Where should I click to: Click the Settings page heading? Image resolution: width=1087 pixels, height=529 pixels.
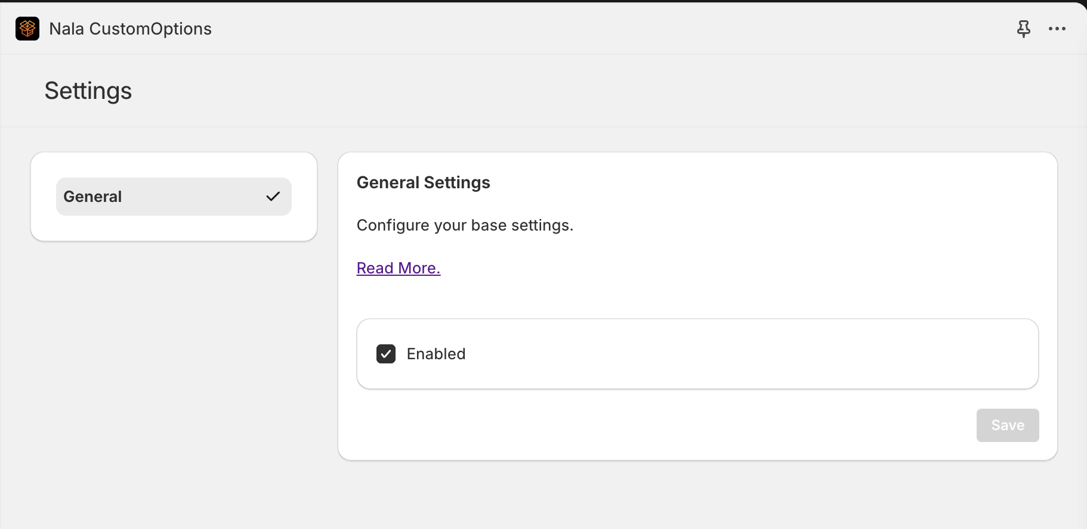[88, 91]
